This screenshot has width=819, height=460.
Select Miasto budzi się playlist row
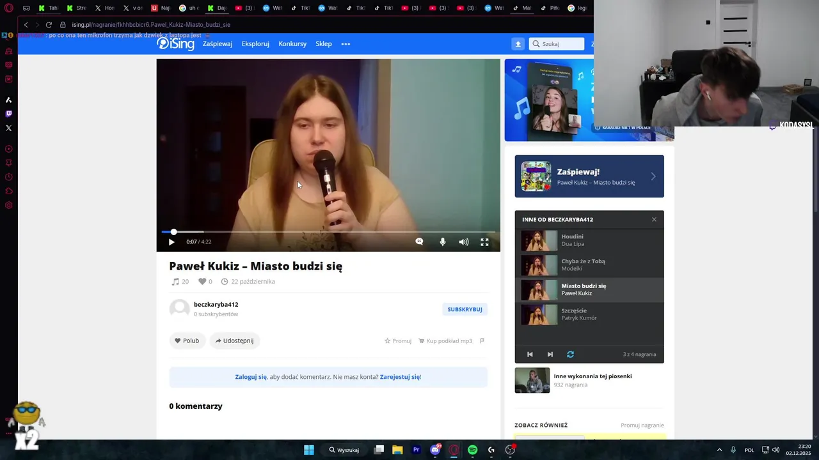(x=589, y=289)
